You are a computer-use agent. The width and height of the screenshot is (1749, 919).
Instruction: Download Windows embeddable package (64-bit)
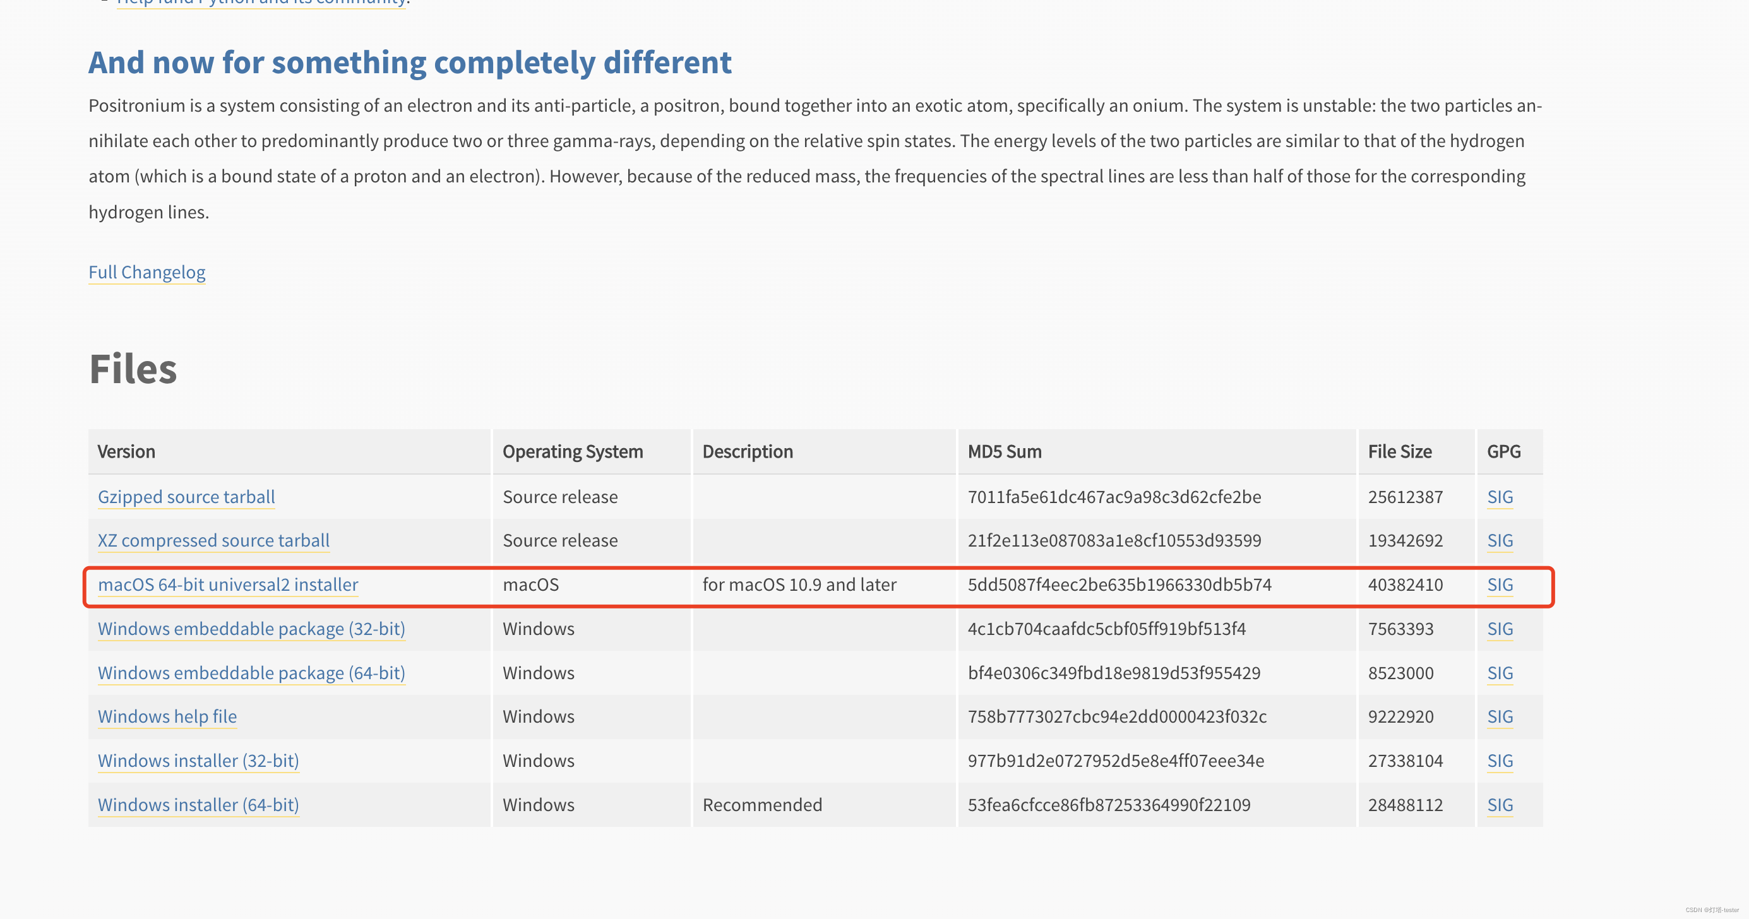tap(251, 673)
